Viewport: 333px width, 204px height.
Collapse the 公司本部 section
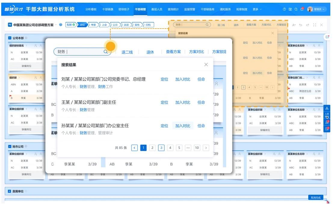click(x=10, y=38)
